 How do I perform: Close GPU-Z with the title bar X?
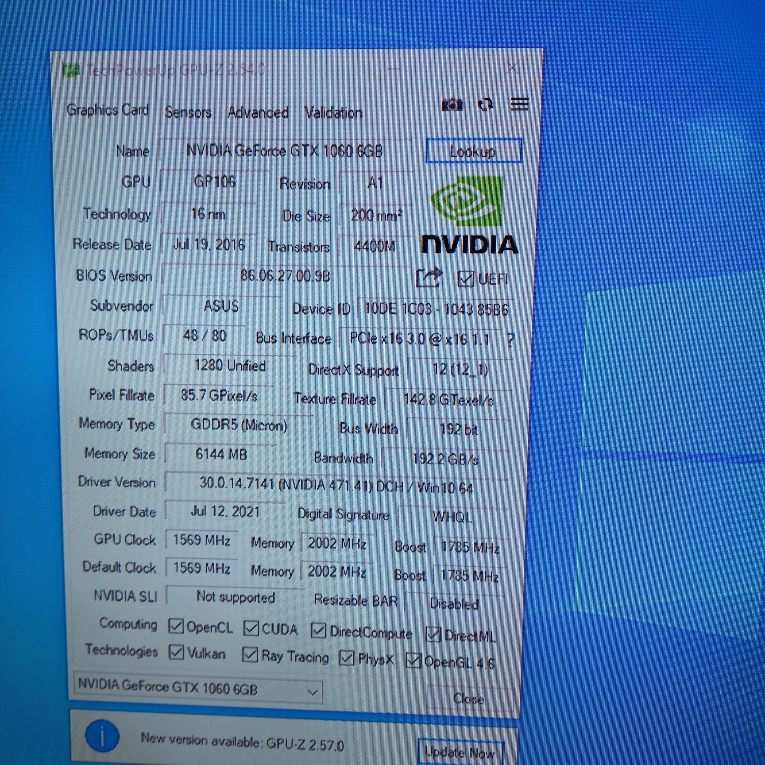coord(512,68)
